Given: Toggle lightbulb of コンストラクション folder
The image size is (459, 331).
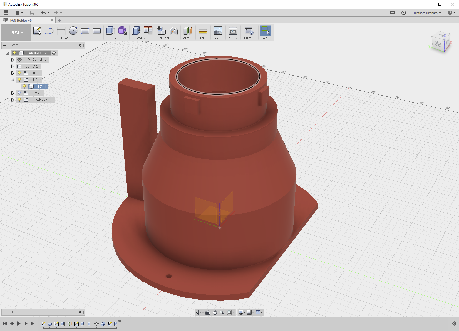Looking at the screenshot, I should tap(19, 100).
